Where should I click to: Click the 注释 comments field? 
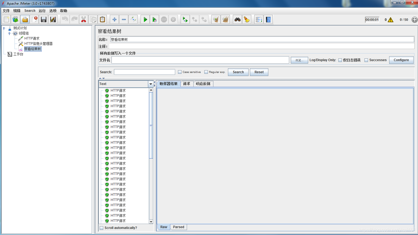[x=261, y=46]
